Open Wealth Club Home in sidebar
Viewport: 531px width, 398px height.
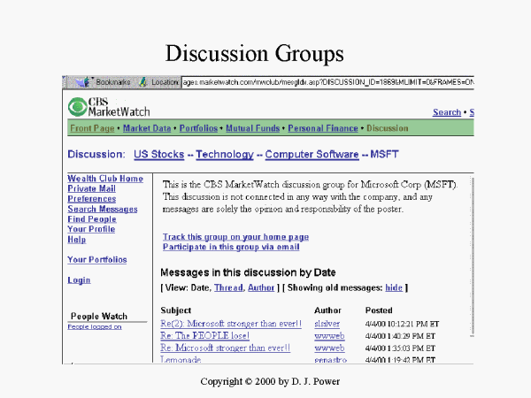coord(105,179)
